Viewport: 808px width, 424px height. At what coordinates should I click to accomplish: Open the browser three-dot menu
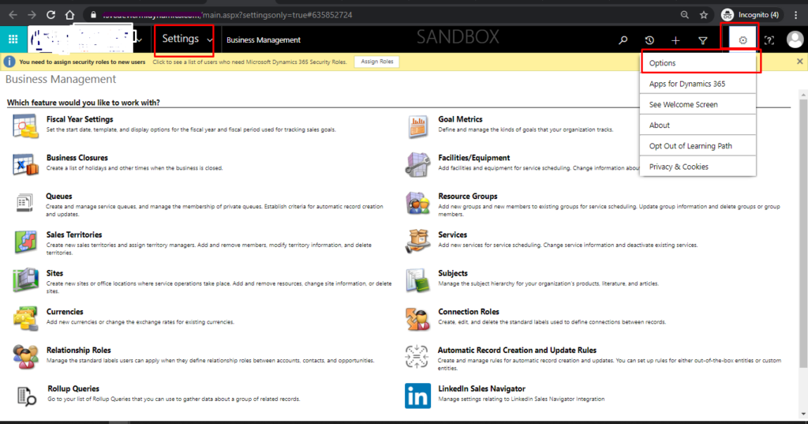(x=796, y=15)
